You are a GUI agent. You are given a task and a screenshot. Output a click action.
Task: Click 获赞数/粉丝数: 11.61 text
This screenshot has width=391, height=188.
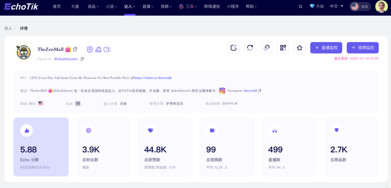pos(160,167)
